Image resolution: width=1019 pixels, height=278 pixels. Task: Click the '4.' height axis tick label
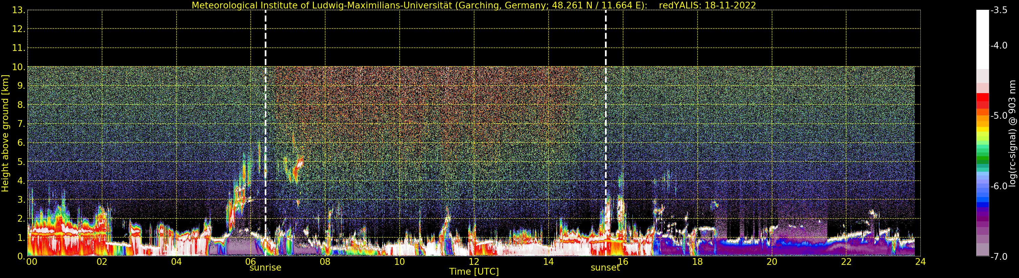coord(21,181)
